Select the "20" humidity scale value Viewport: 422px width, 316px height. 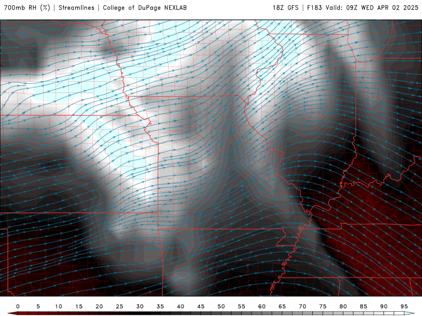pos(99,307)
